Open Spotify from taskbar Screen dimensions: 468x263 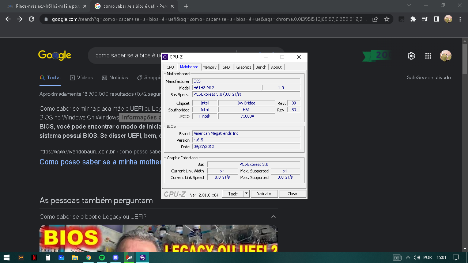click(102, 258)
